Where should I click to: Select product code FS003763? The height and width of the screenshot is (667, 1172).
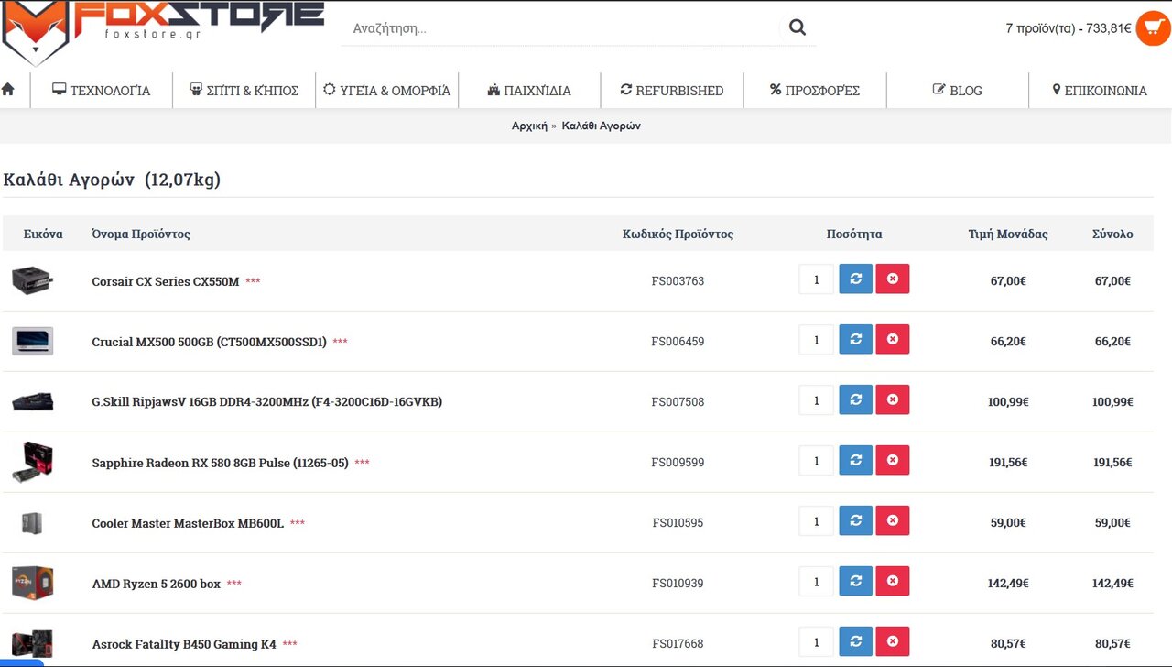click(678, 281)
